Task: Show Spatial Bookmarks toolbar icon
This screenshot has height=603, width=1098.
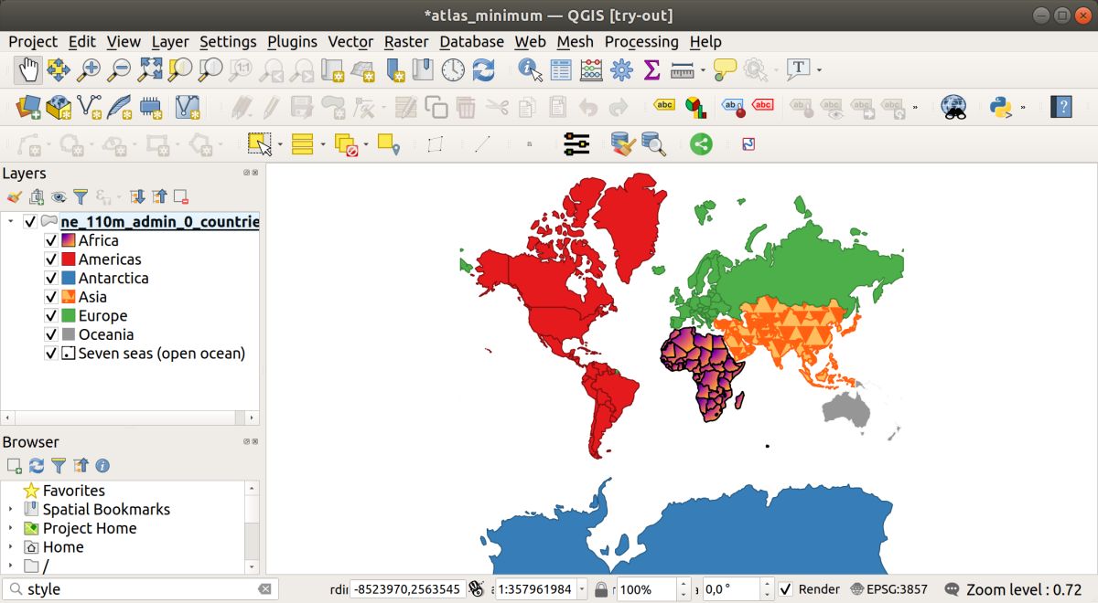Action: tap(423, 69)
